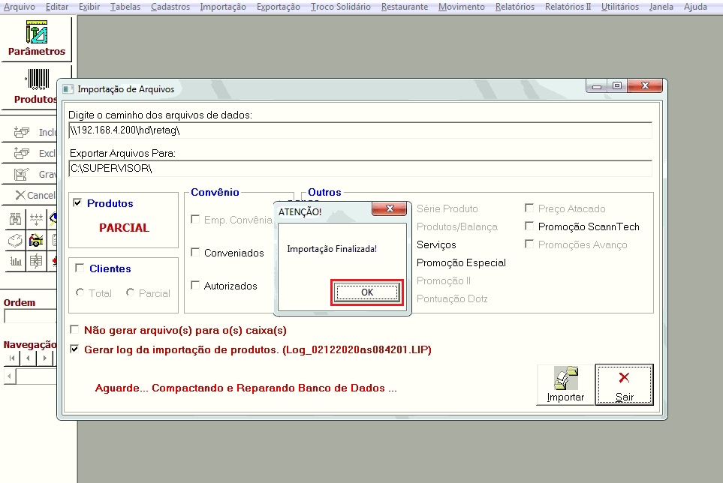Screen dimensions: 723x483
Task: Click the data files path input field
Action: pyautogui.click(x=360, y=130)
